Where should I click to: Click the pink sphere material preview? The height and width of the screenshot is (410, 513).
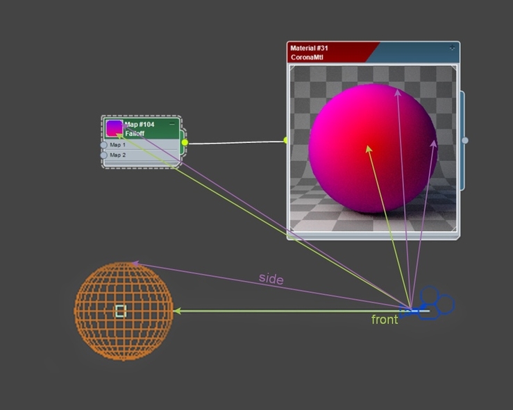coord(373,148)
